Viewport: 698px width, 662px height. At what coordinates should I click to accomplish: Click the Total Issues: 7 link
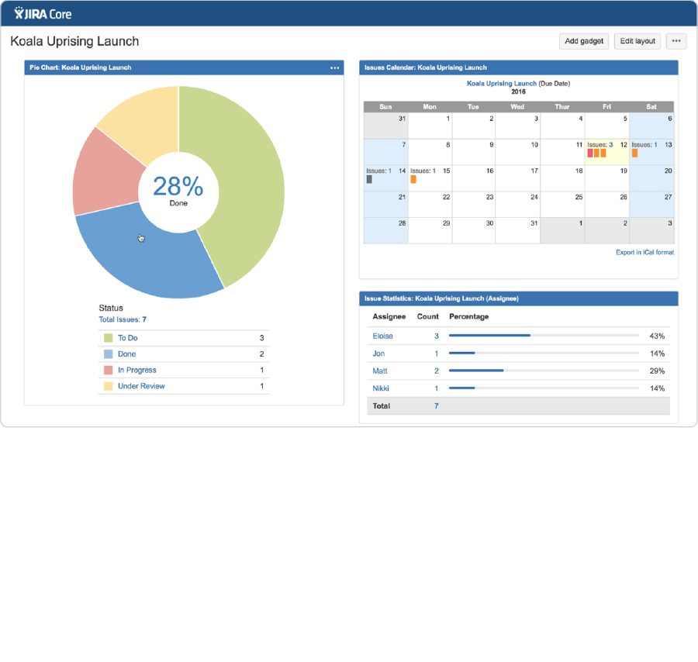point(121,319)
